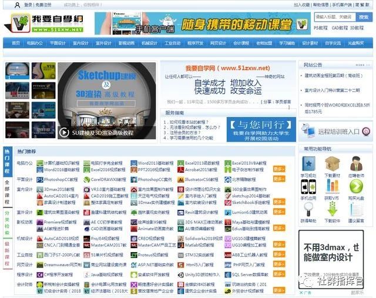Open the 室内设计入门特训营 announcement
The width and height of the screenshot is (376, 298).
(332, 91)
